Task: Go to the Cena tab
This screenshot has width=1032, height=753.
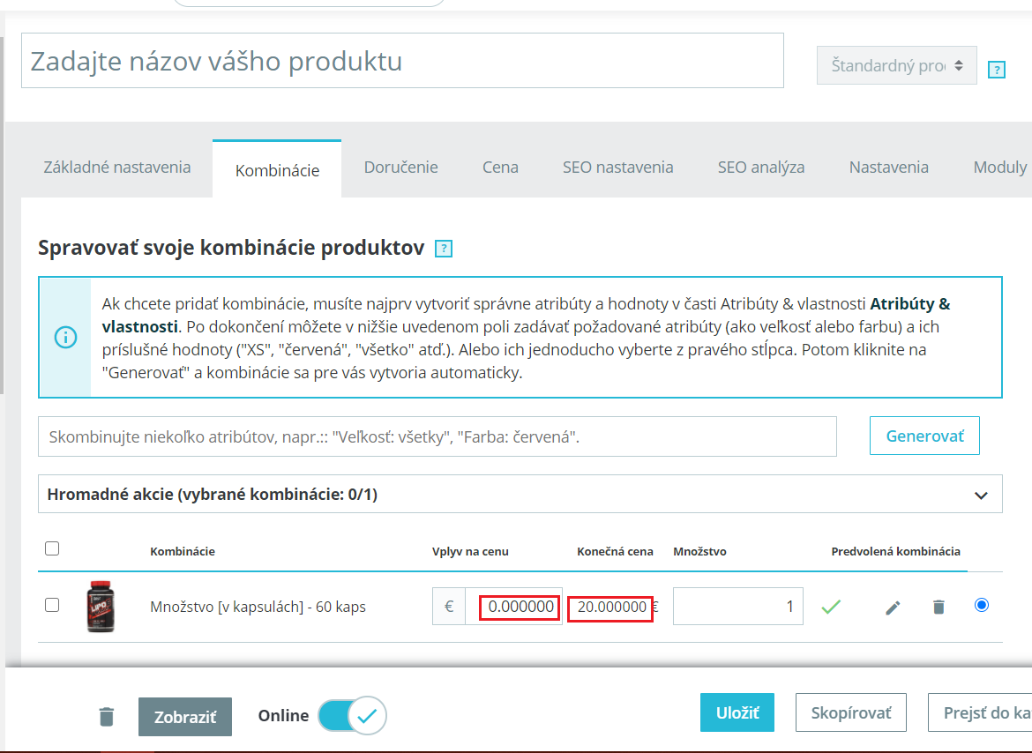Action: pos(500,167)
